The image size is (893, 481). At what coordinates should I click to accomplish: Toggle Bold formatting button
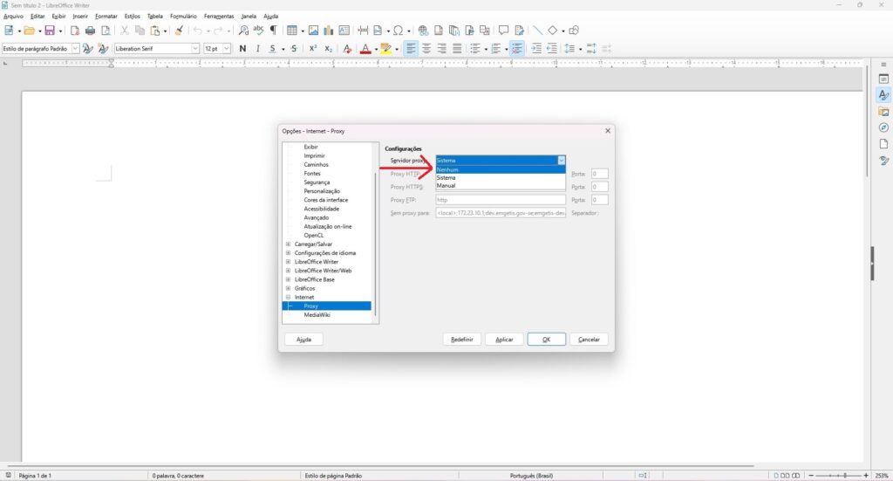242,49
